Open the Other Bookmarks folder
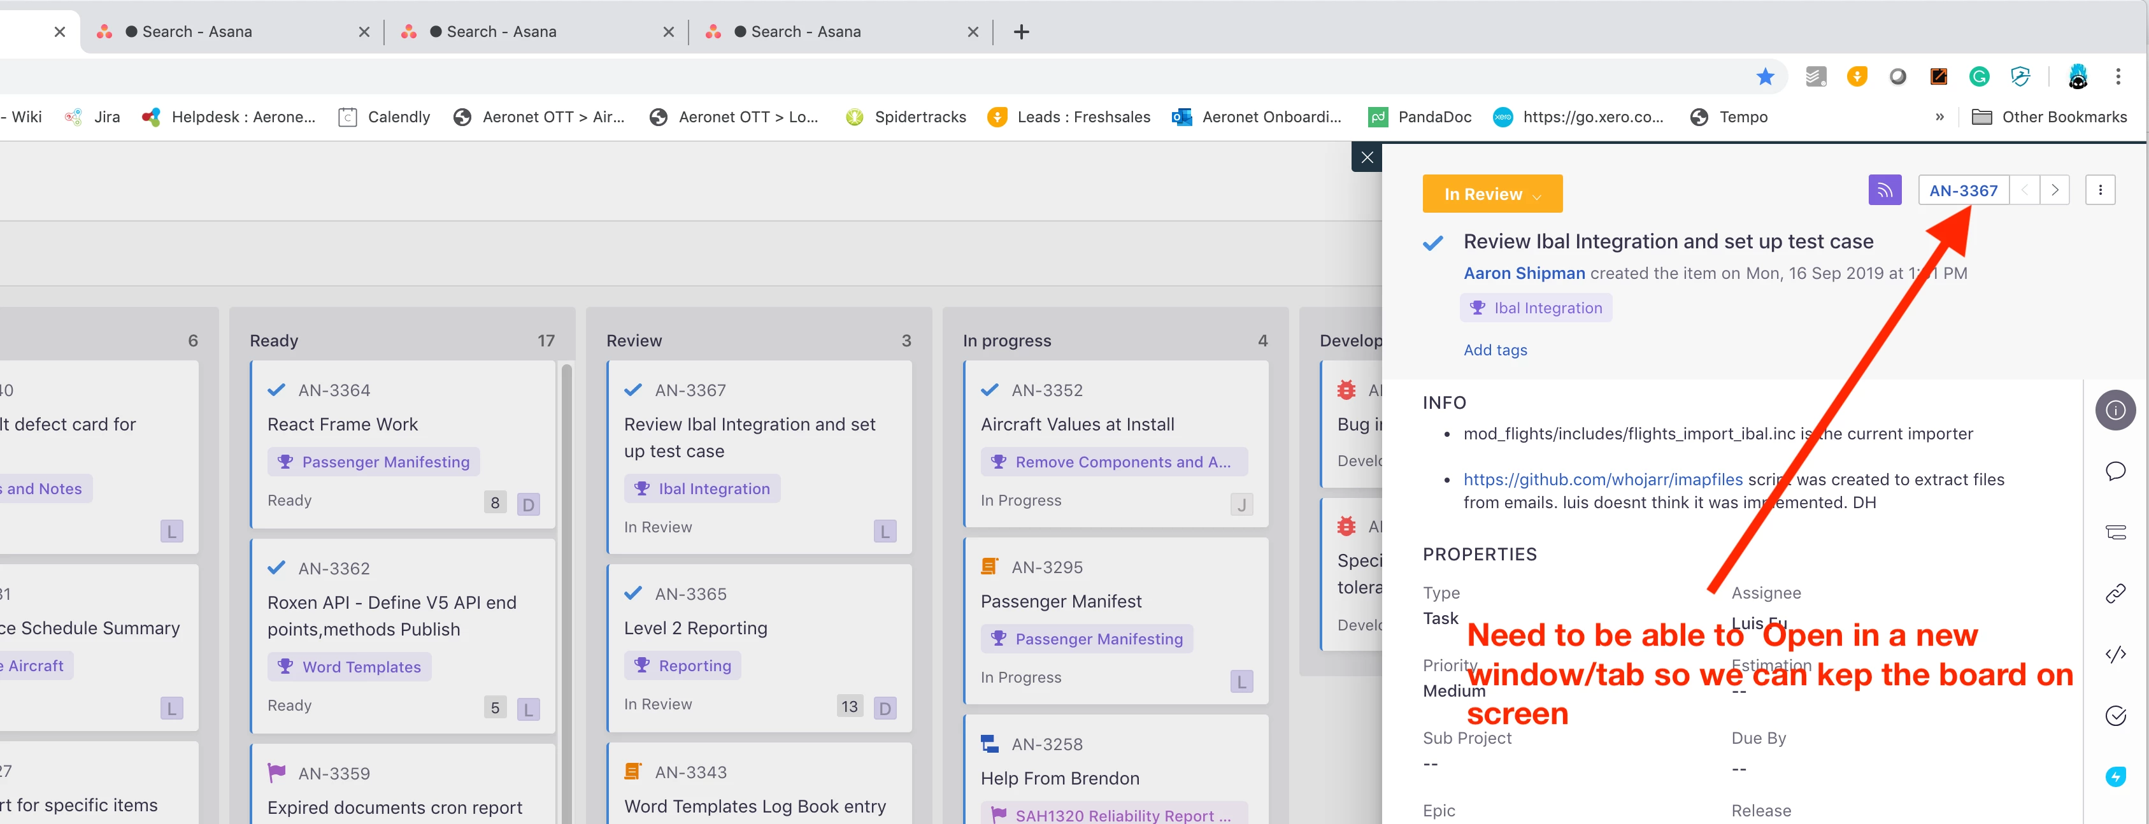Image resolution: width=2149 pixels, height=824 pixels. [2049, 117]
